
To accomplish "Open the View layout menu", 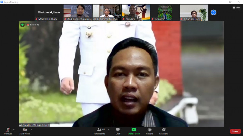I will [236, 7].
